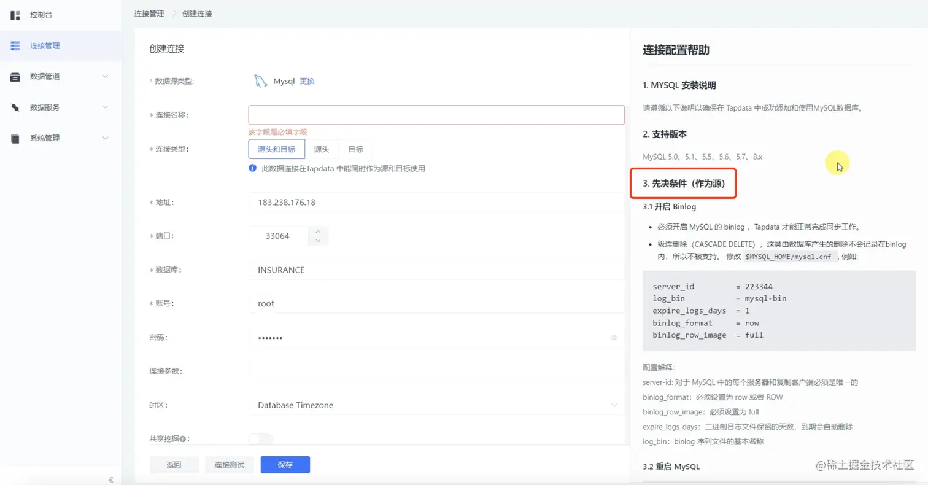The height and width of the screenshot is (485, 928).
Task: Click the 3.2 重启 MySQL subheading
Action: click(671, 467)
